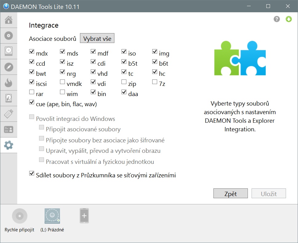The height and width of the screenshot is (243, 298).
Task: Toggle the isz file association
Action: 62,61
